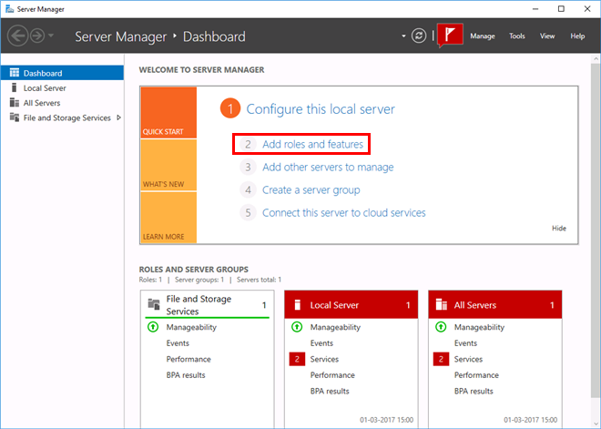Open the Tools menu
Image resolution: width=601 pixels, height=429 pixels.
516,36
